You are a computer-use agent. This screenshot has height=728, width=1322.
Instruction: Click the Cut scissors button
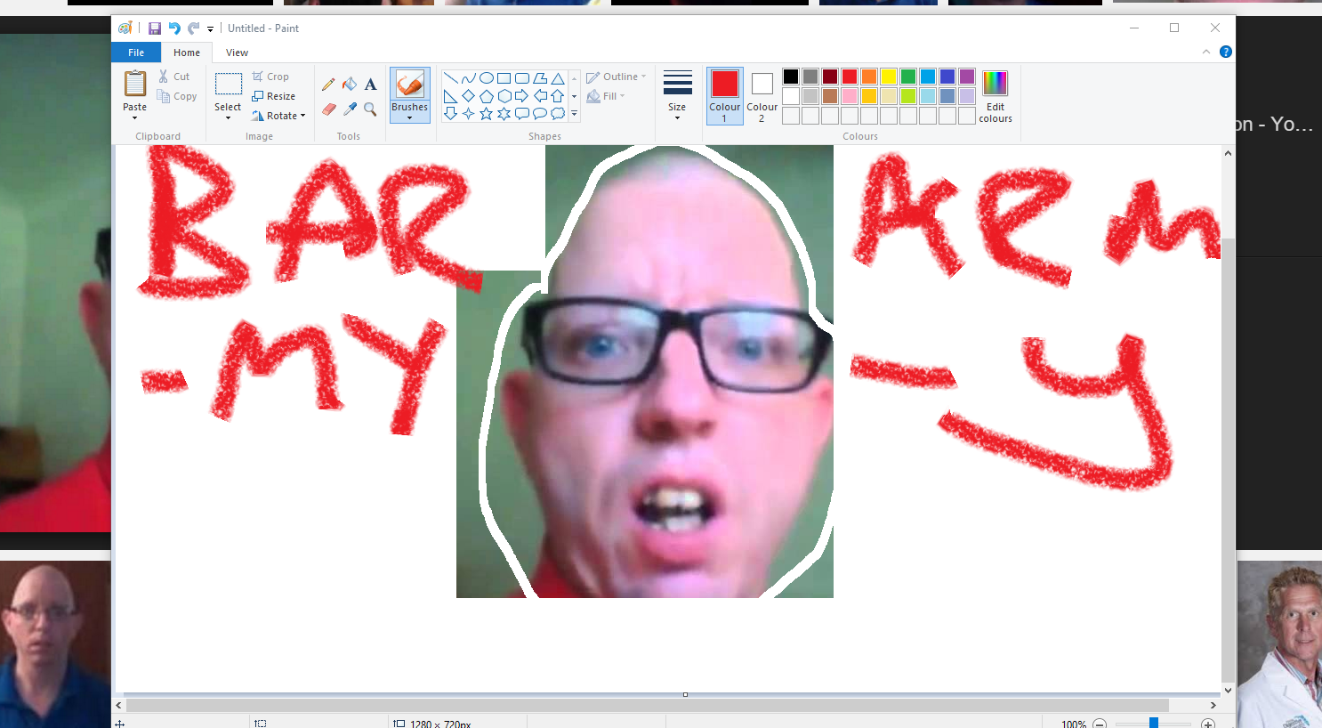(174, 77)
